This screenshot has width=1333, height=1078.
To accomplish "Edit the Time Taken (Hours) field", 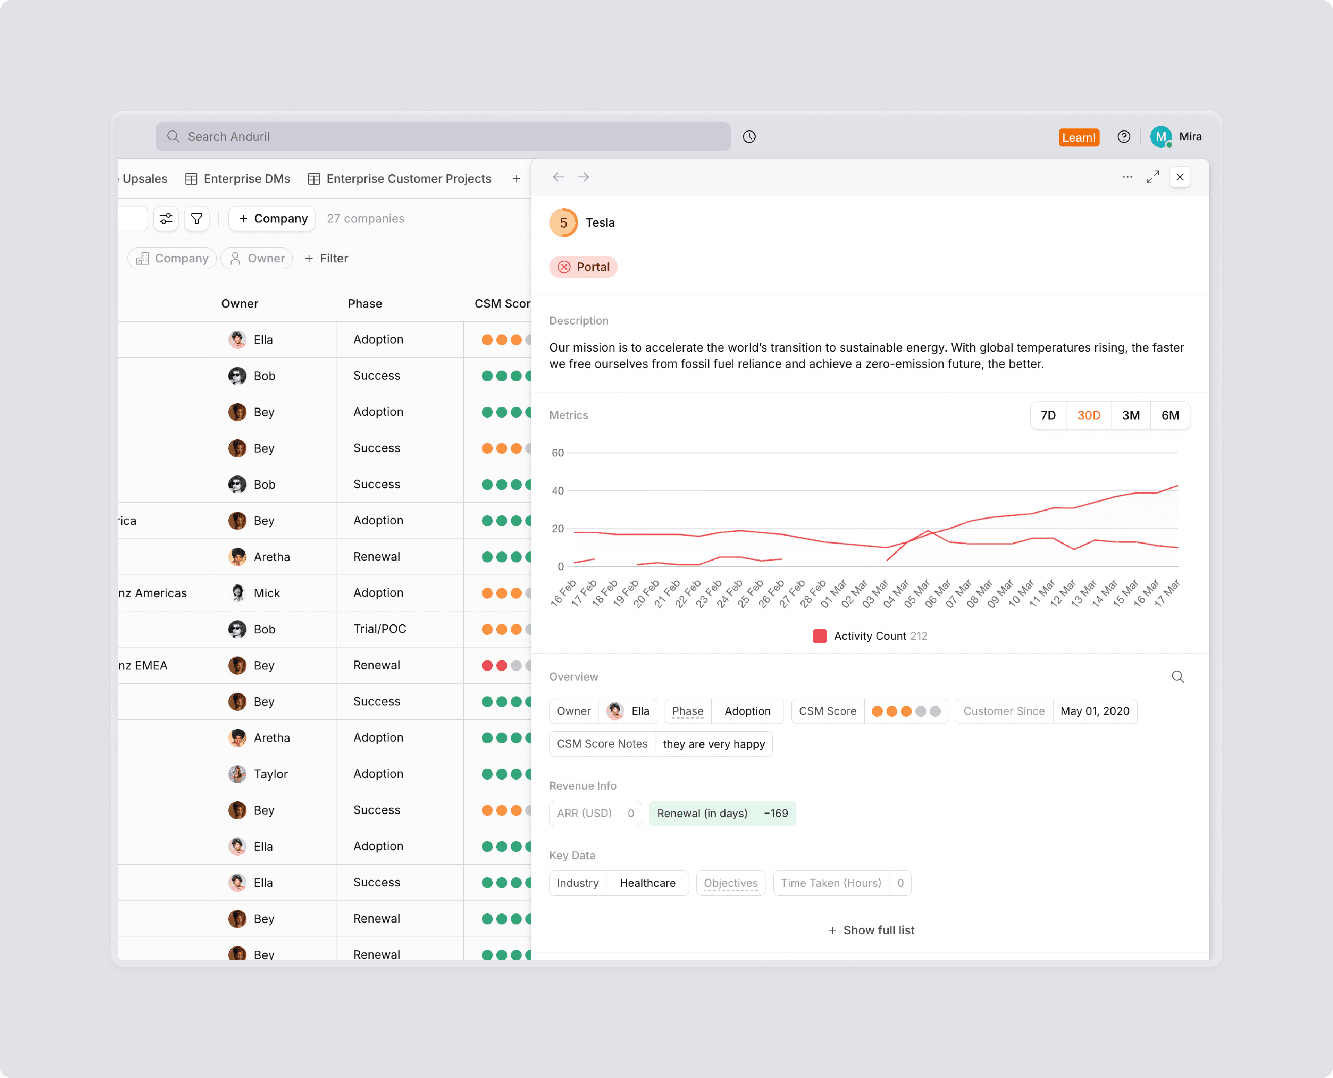I will click(x=842, y=884).
